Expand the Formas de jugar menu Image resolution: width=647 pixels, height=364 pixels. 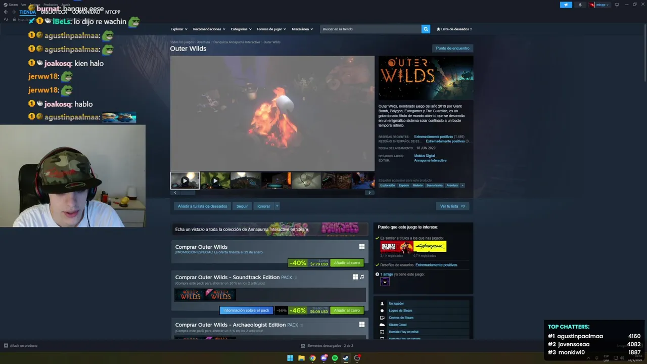click(x=271, y=29)
